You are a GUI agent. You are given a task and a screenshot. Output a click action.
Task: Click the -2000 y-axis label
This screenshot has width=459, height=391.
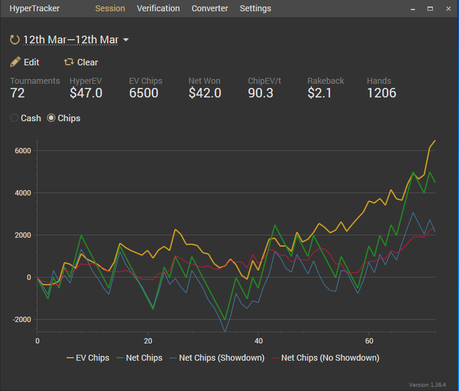click(x=22, y=320)
